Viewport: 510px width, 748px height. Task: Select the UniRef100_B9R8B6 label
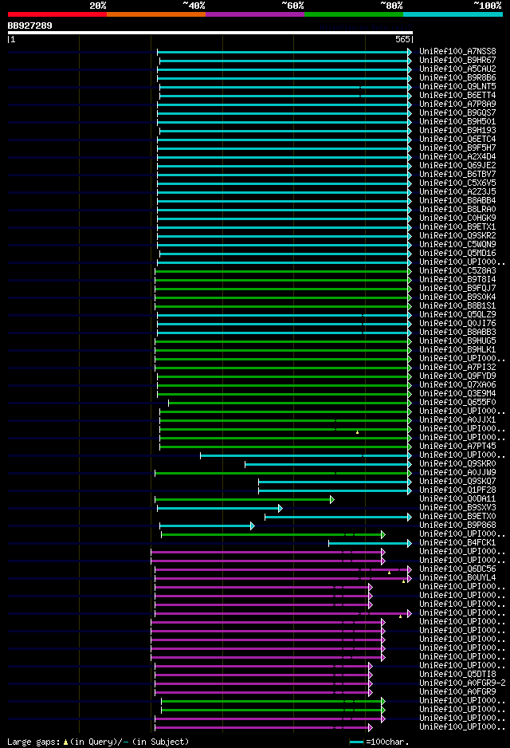point(457,78)
